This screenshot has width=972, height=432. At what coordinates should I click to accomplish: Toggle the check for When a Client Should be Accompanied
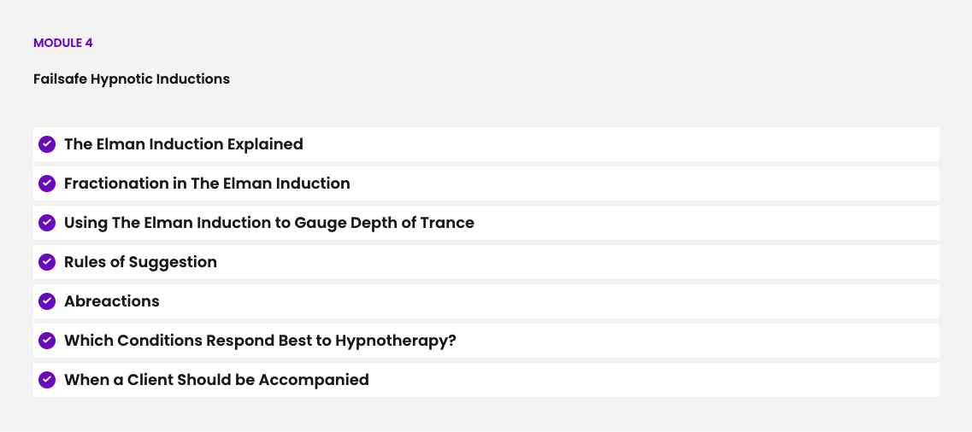pos(47,380)
